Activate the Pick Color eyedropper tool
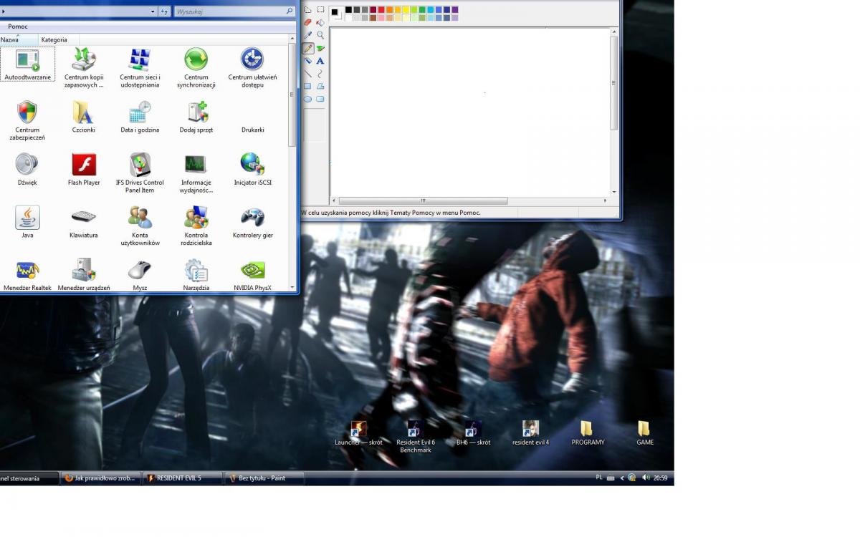 308,35
